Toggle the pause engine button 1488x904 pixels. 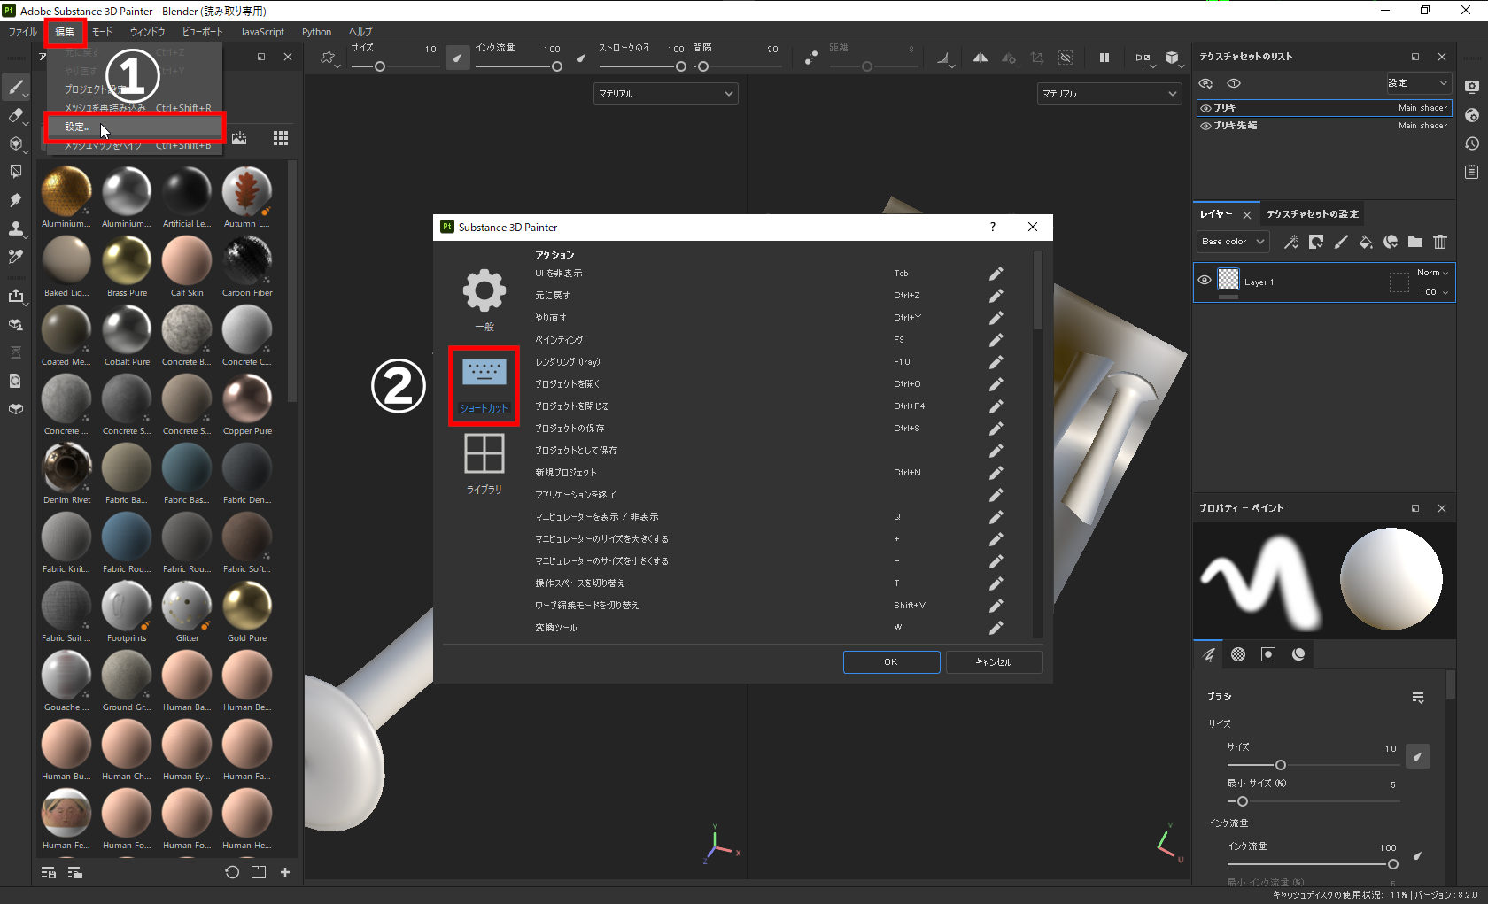click(x=1104, y=58)
